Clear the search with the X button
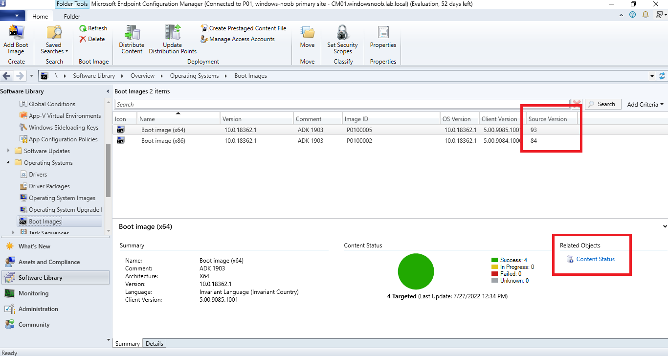The image size is (668, 356). 577,104
